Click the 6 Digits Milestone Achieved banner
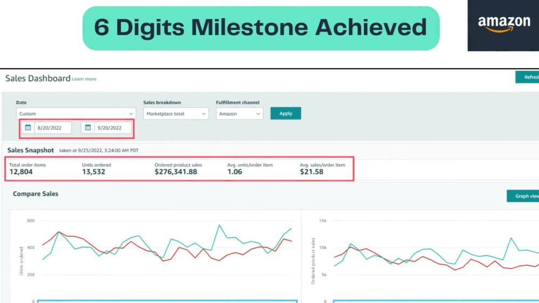The image size is (539, 303). pyautogui.click(x=261, y=28)
